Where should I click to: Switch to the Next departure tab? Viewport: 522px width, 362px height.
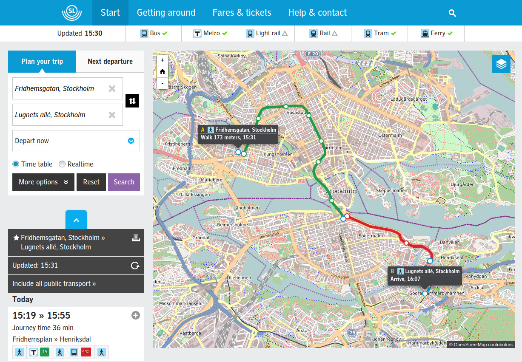click(x=110, y=62)
